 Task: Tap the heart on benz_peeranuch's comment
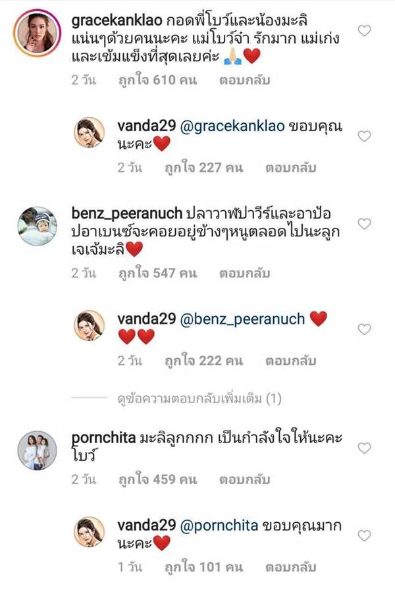pos(364,223)
